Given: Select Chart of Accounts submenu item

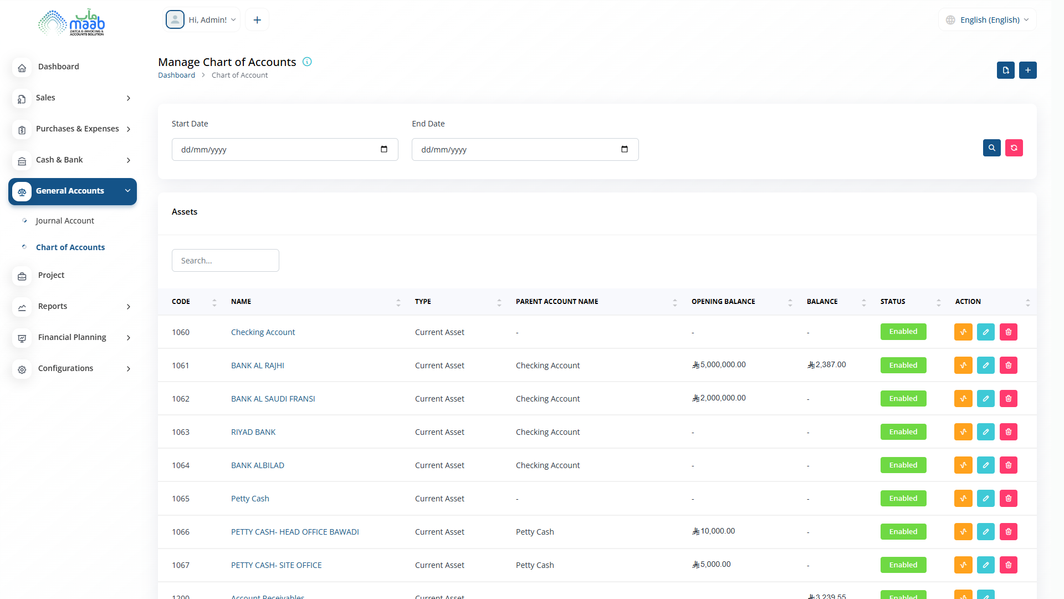Looking at the screenshot, I should tap(70, 247).
